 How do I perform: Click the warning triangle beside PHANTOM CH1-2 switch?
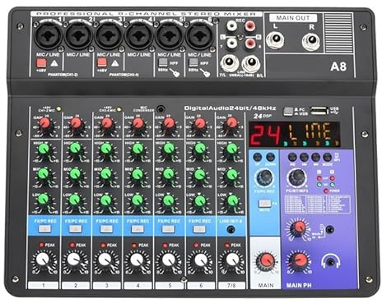point(54,63)
